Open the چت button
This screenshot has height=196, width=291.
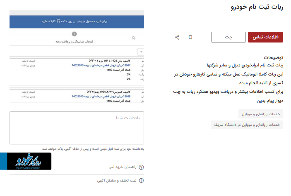[x=228, y=37]
